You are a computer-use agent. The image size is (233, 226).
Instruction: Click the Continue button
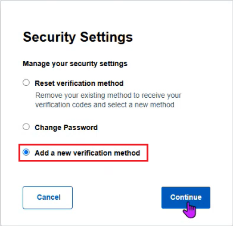(186, 197)
